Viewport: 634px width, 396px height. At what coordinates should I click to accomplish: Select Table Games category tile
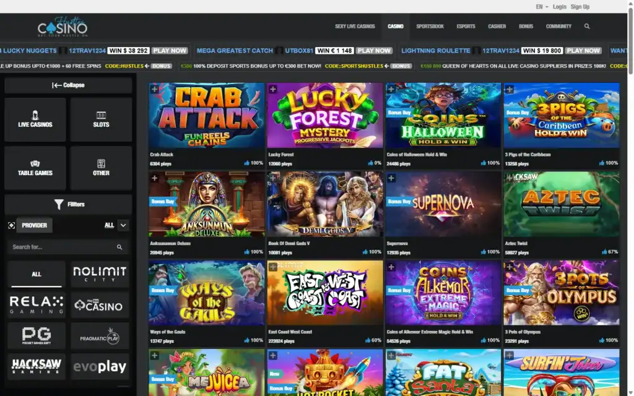click(x=35, y=168)
